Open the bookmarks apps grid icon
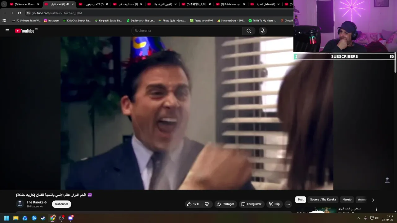Screen dimensions: 397x223 [x=4, y=21]
